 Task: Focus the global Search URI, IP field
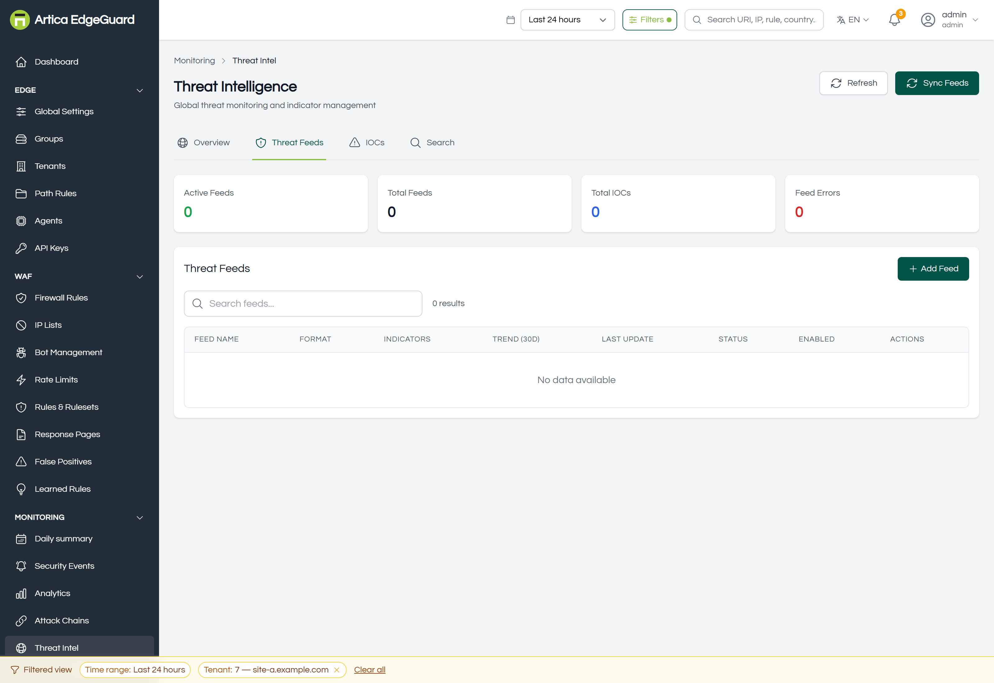[x=754, y=20]
